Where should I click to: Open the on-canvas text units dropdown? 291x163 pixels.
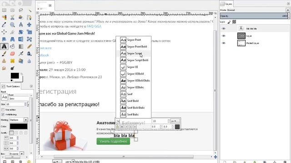[175, 121]
